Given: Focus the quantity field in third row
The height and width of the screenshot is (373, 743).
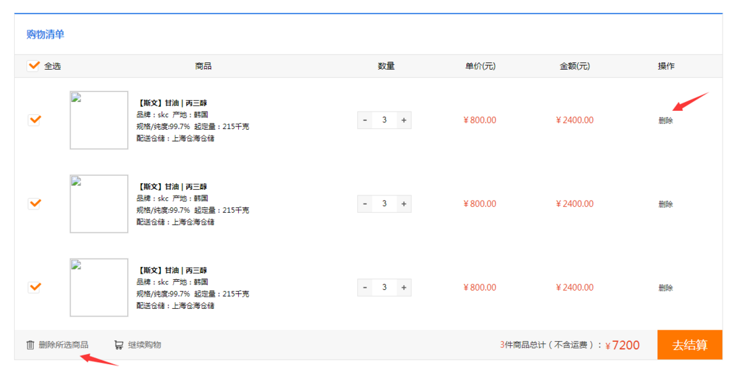Looking at the screenshot, I should pos(384,287).
